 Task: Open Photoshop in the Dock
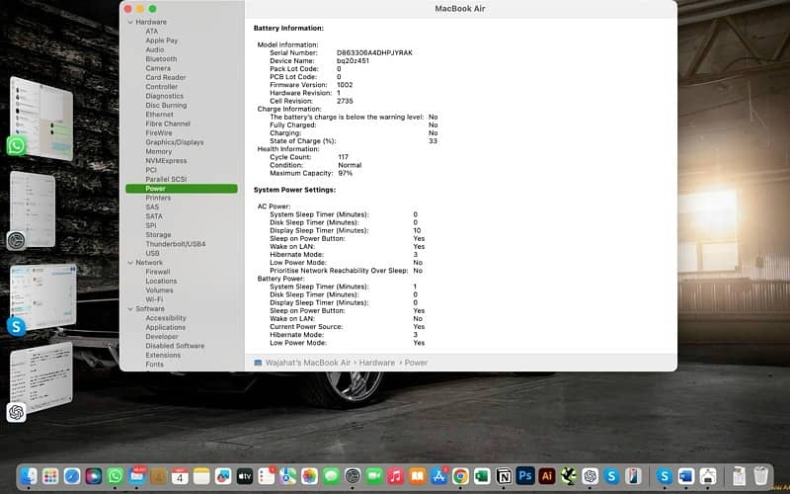(525, 476)
